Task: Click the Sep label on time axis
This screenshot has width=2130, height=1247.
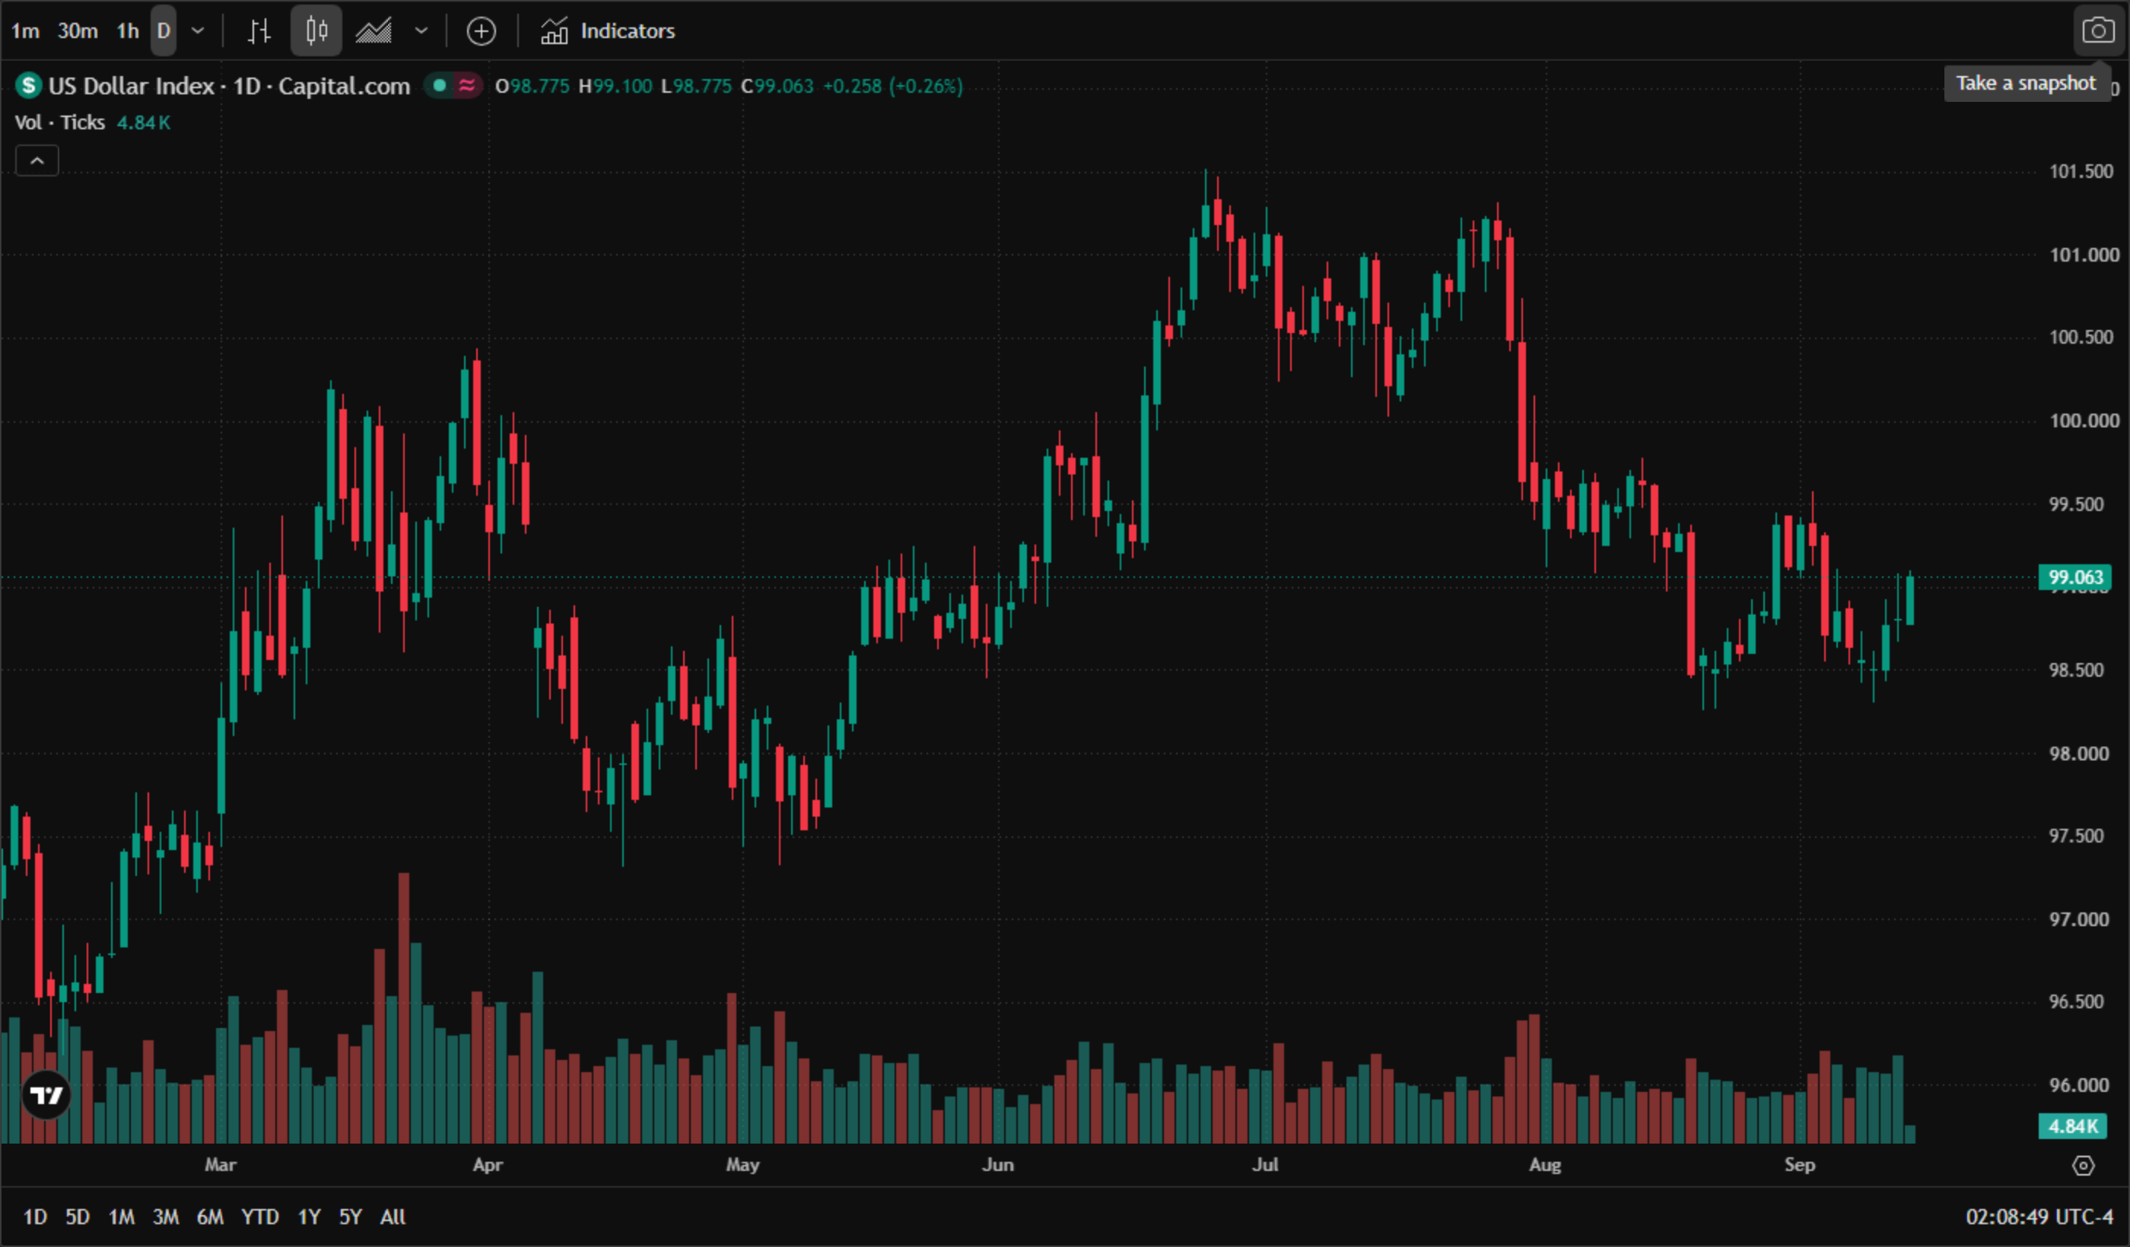Action: [1800, 1165]
